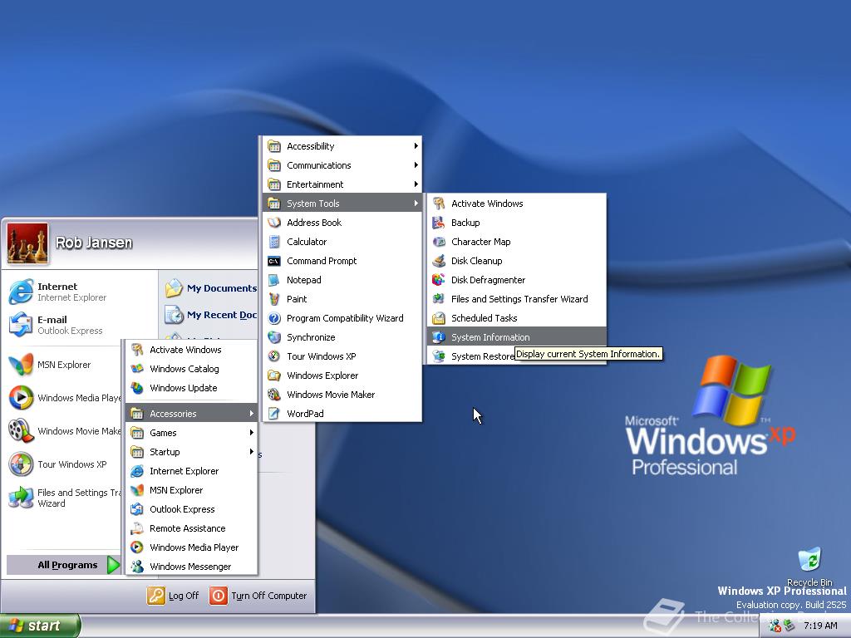The image size is (851, 638).
Task: Click the Log Off button
Action: coord(173,595)
